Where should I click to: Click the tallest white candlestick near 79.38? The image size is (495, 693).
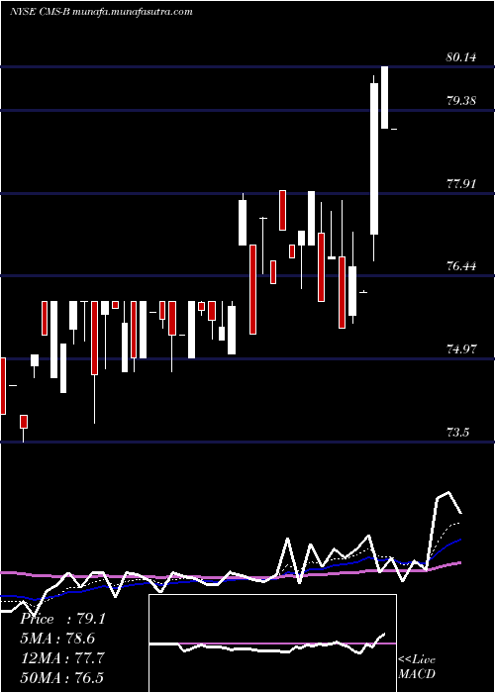pos(374,158)
